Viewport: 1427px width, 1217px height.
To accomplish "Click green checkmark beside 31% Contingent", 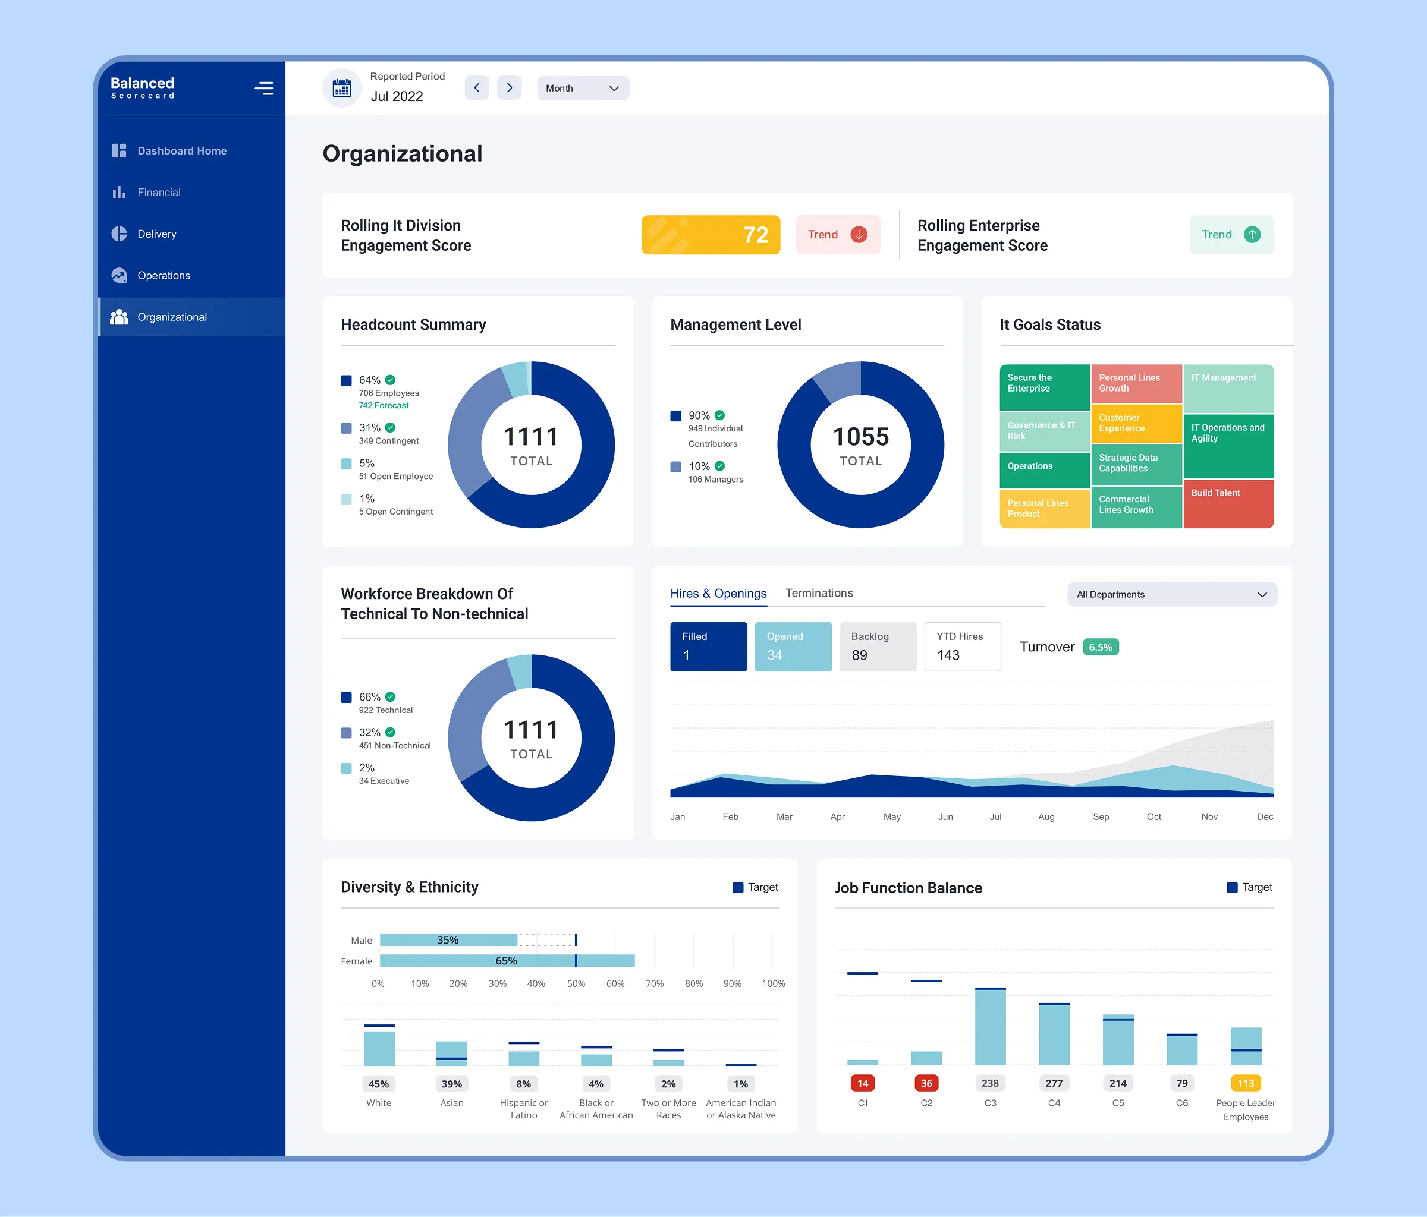I will 391,427.
